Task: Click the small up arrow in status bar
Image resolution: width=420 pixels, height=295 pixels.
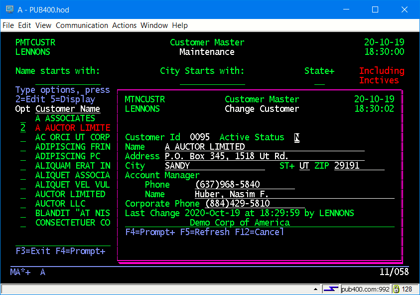Action: coord(314,289)
